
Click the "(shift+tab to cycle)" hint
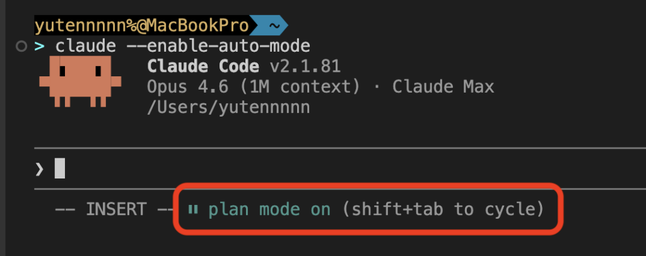click(443, 210)
